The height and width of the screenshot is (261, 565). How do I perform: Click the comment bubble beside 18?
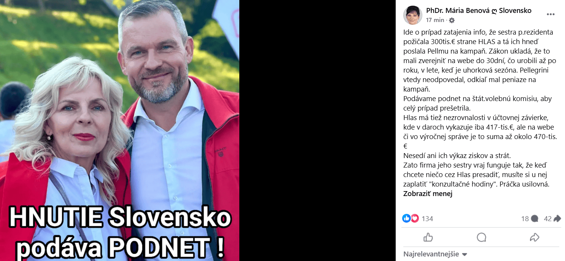pos(535,218)
